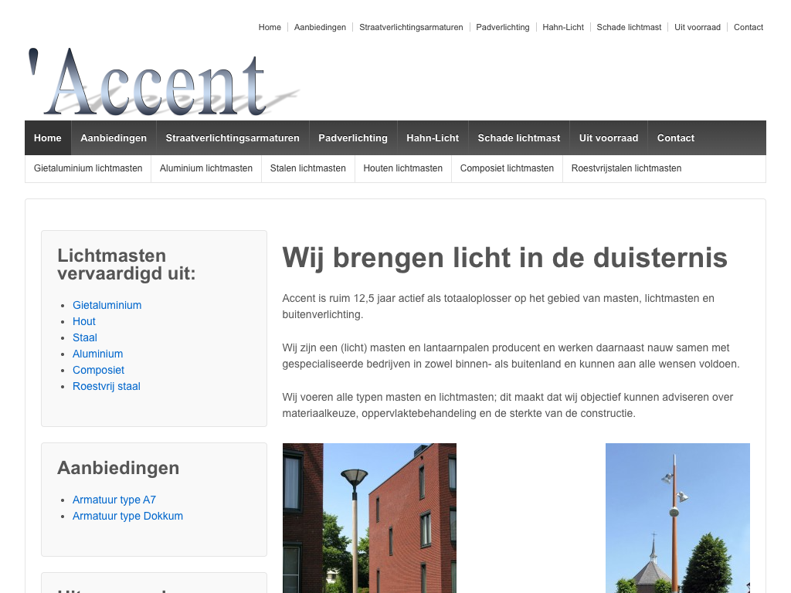Select Gietaluminium lichtmasten submenu tab
The image size is (791, 593).
pyautogui.click(x=88, y=168)
